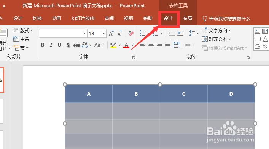
Task: Click table header cell A
Action: pyautogui.click(x=89, y=94)
